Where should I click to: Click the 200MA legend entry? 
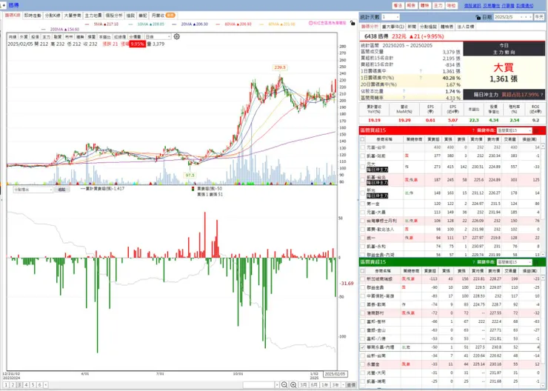61,30
